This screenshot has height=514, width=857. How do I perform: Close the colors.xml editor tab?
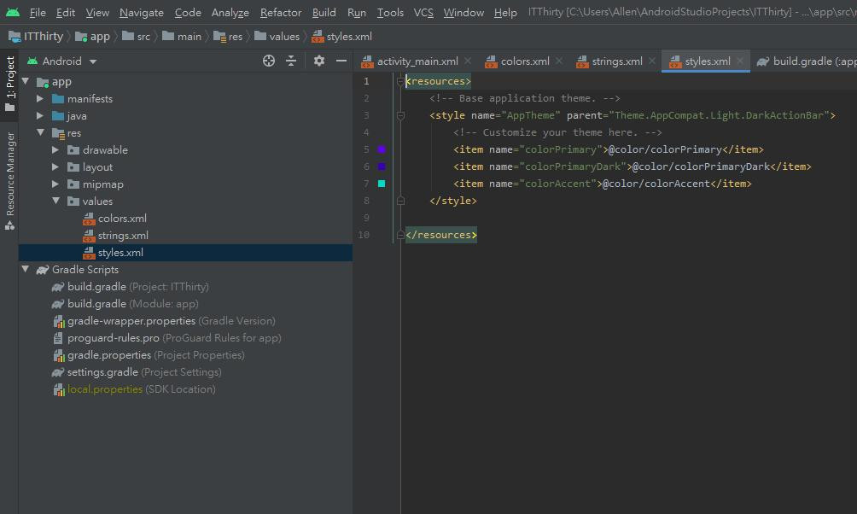pyautogui.click(x=560, y=61)
